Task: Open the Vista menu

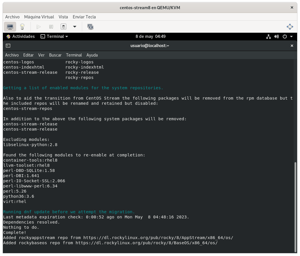Action: coord(63,17)
